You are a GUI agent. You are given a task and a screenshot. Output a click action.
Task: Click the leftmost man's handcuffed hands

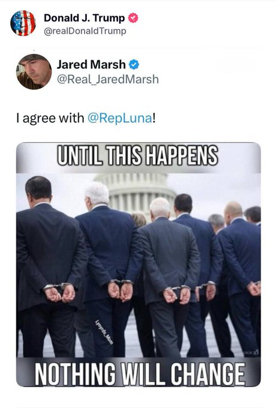59,293
